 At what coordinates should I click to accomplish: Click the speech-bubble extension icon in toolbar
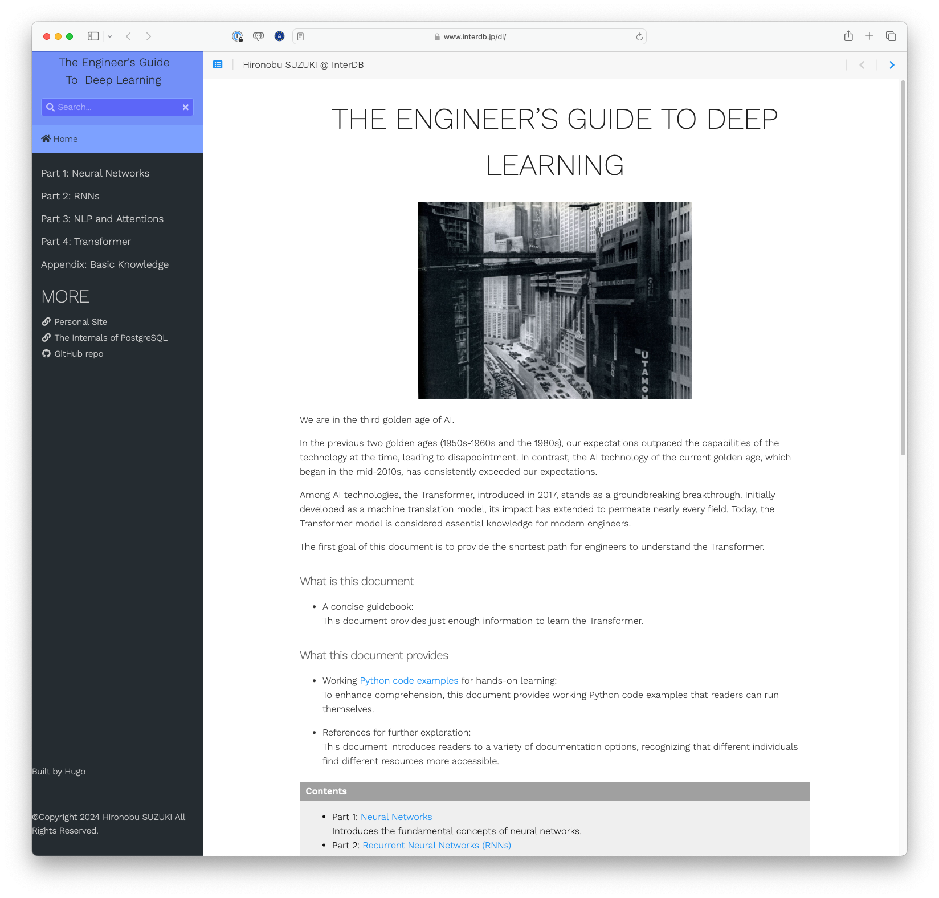click(259, 36)
